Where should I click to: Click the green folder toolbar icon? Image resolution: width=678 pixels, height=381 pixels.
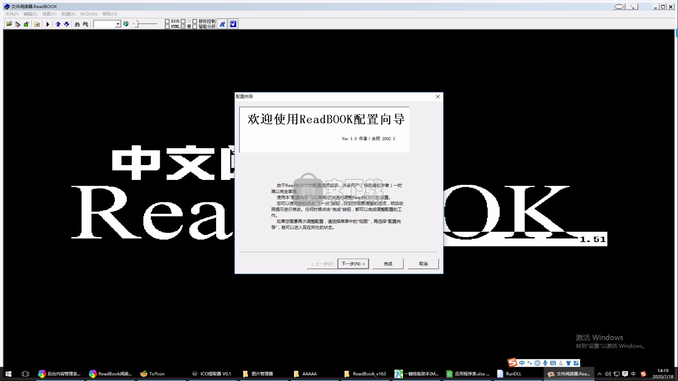point(26,24)
